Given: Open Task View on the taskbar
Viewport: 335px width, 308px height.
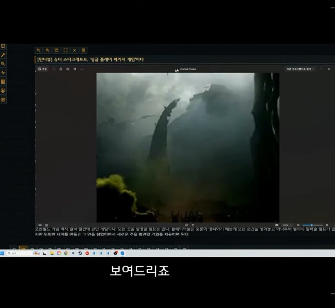Looking at the screenshot, I should tap(44, 253).
